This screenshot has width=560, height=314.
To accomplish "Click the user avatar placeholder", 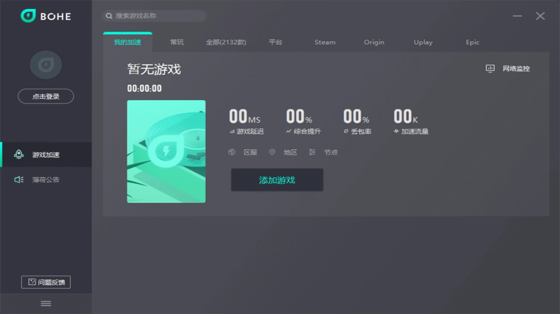I will point(46,65).
